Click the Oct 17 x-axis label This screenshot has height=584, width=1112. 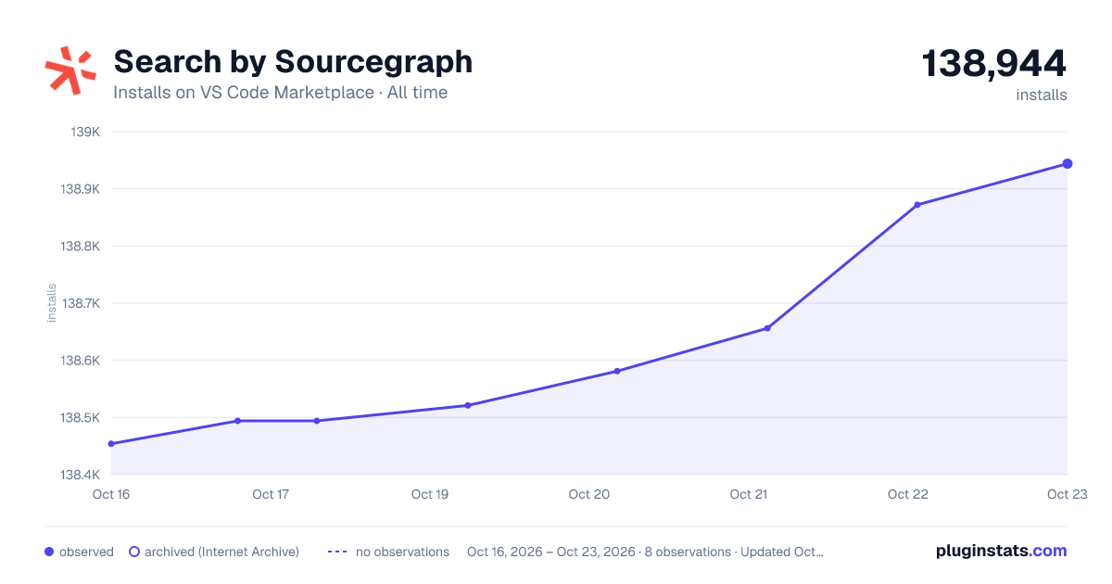pyautogui.click(x=271, y=494)
